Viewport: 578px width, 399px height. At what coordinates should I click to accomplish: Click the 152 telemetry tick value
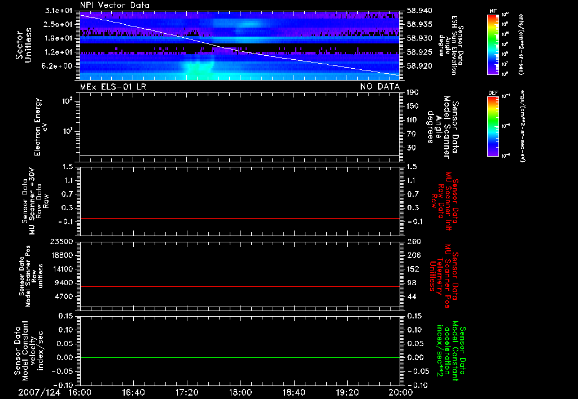[x=413, y=269]
